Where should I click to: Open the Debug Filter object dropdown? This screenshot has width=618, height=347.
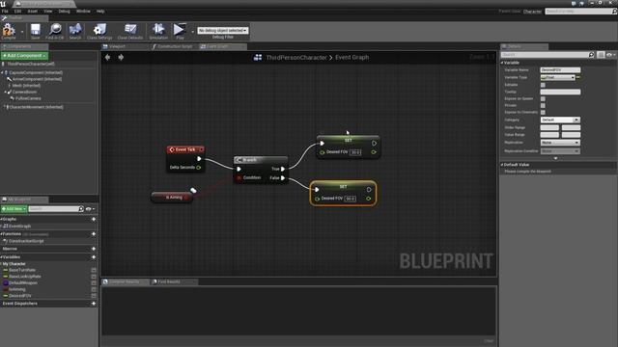point(223,30)
